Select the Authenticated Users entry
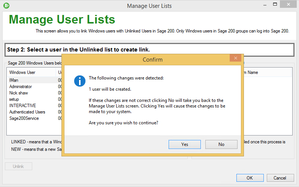 [x=27, y=112]
